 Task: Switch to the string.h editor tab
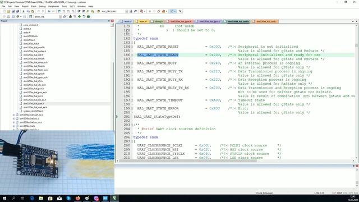pos(157,21)
